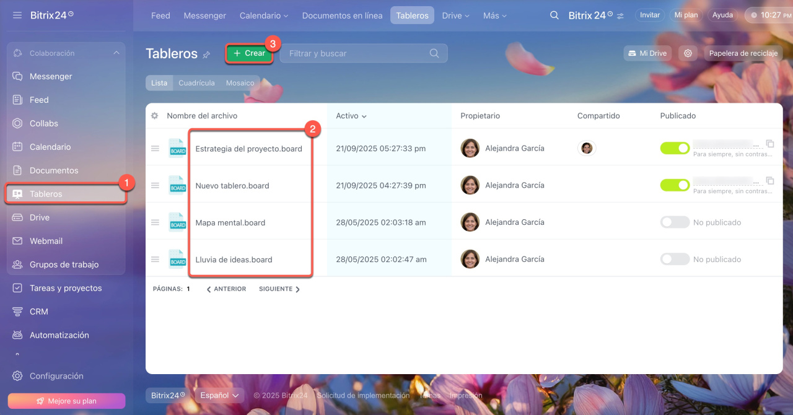793x415 pixels.
Task: Open the Español language selector
Action: click(x=220, y=395)
